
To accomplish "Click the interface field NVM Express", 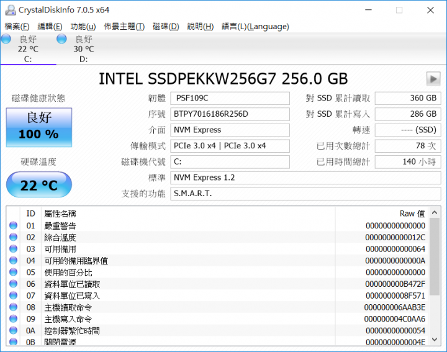I will (230, 130).
